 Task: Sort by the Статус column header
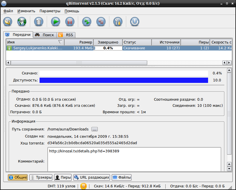click(137, 42)
